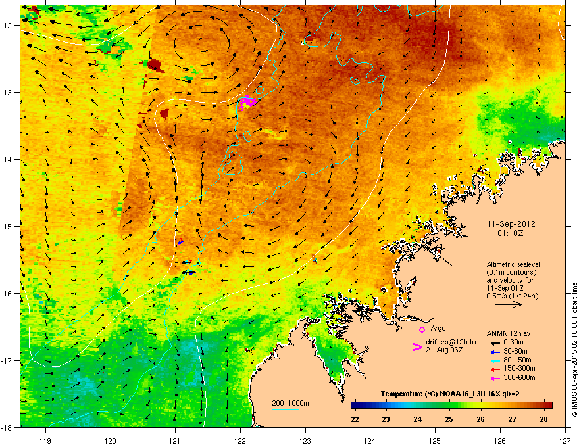The height and width of the screenshot is (447, 579).
Task: Click the '11-Sep 01 Z' text
Action: [505, 288]
